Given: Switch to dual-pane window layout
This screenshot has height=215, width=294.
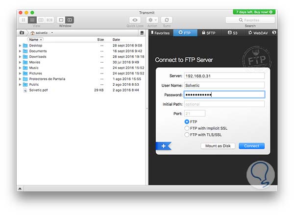Looking at the screenshot, I should [x=70, y=20].
